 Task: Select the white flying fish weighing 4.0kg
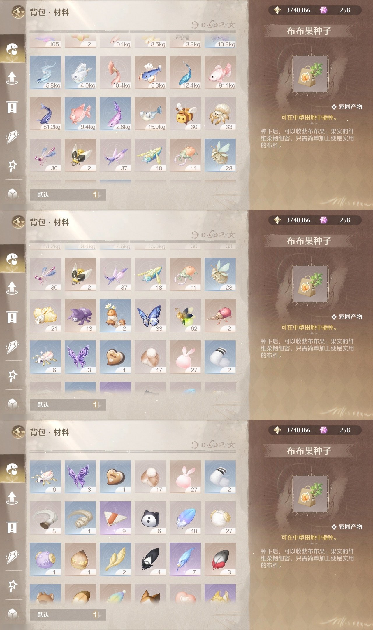(x=80, y=72)
